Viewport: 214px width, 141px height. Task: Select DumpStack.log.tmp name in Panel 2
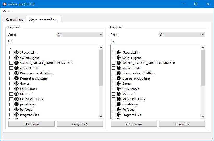pos(136,79)
